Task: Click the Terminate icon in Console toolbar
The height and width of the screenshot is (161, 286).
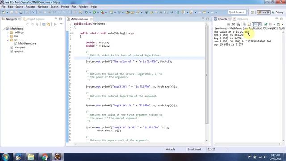Action: (x=228, y=24)
